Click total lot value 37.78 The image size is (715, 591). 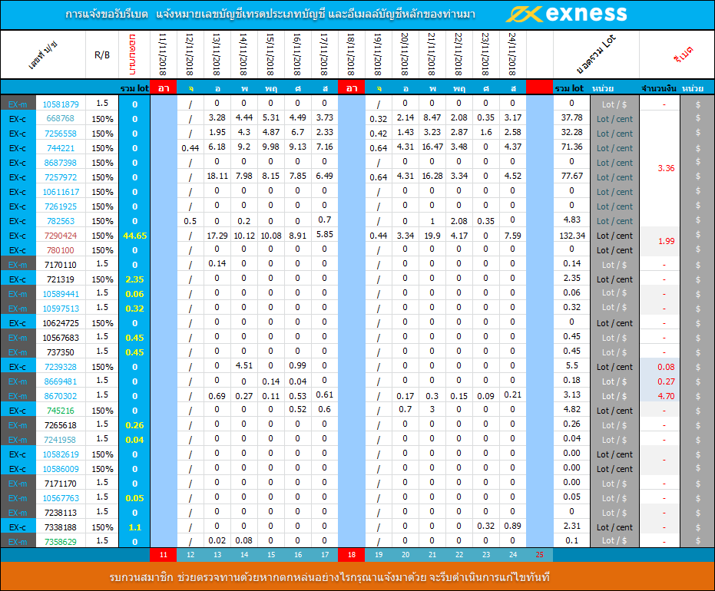click(x=572, y=117)
